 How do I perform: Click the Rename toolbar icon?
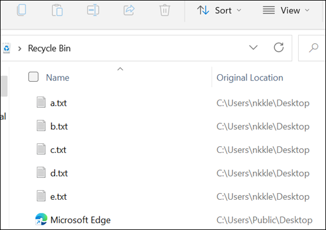(93, 10)
